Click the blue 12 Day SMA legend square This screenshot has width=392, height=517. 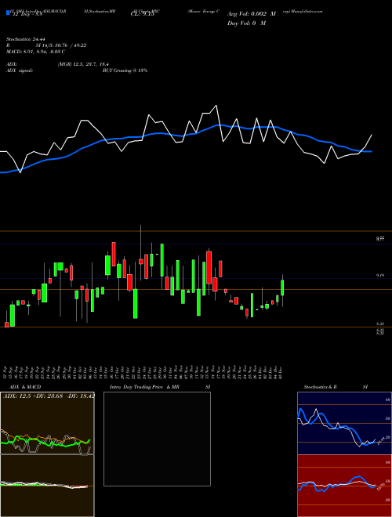8,13
